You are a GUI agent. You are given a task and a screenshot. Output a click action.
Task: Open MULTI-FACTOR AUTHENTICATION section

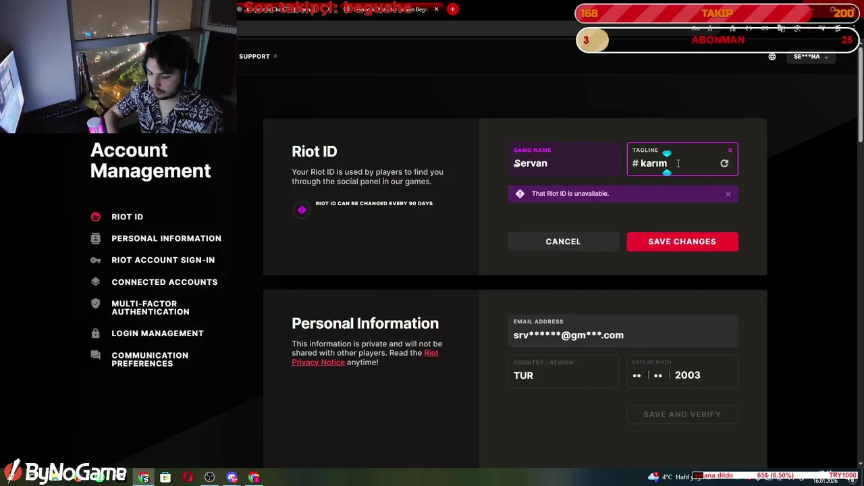[x=151, y=308]
